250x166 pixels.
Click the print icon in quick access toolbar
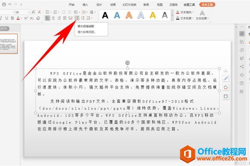pos(4,4)
